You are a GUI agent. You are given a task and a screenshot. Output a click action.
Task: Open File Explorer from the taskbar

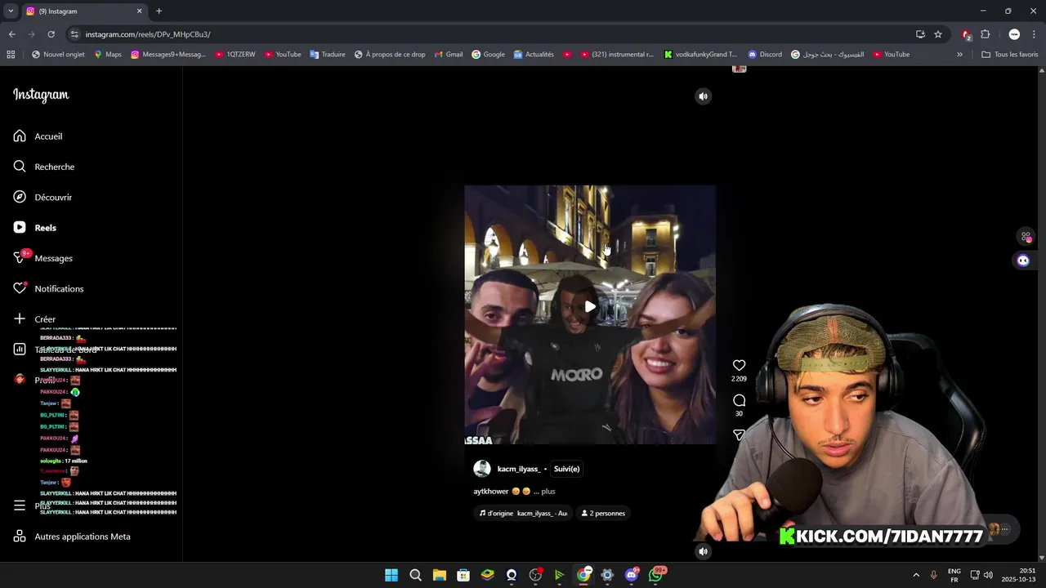[440, 575]
